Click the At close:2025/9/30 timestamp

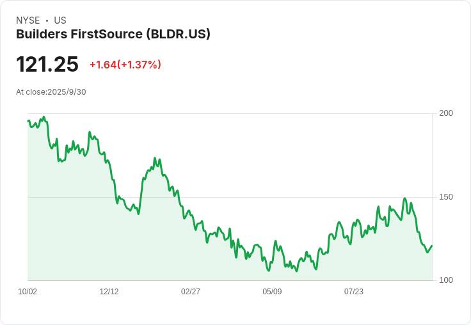coord(51,92)
